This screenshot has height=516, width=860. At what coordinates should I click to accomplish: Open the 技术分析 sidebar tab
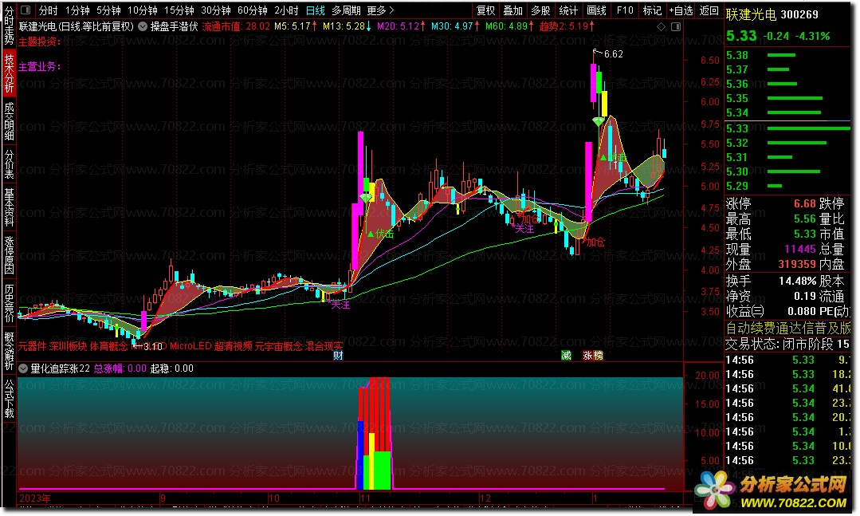9,73
